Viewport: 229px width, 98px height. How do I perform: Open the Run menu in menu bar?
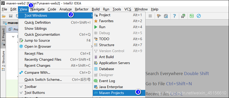pos(106,9)
